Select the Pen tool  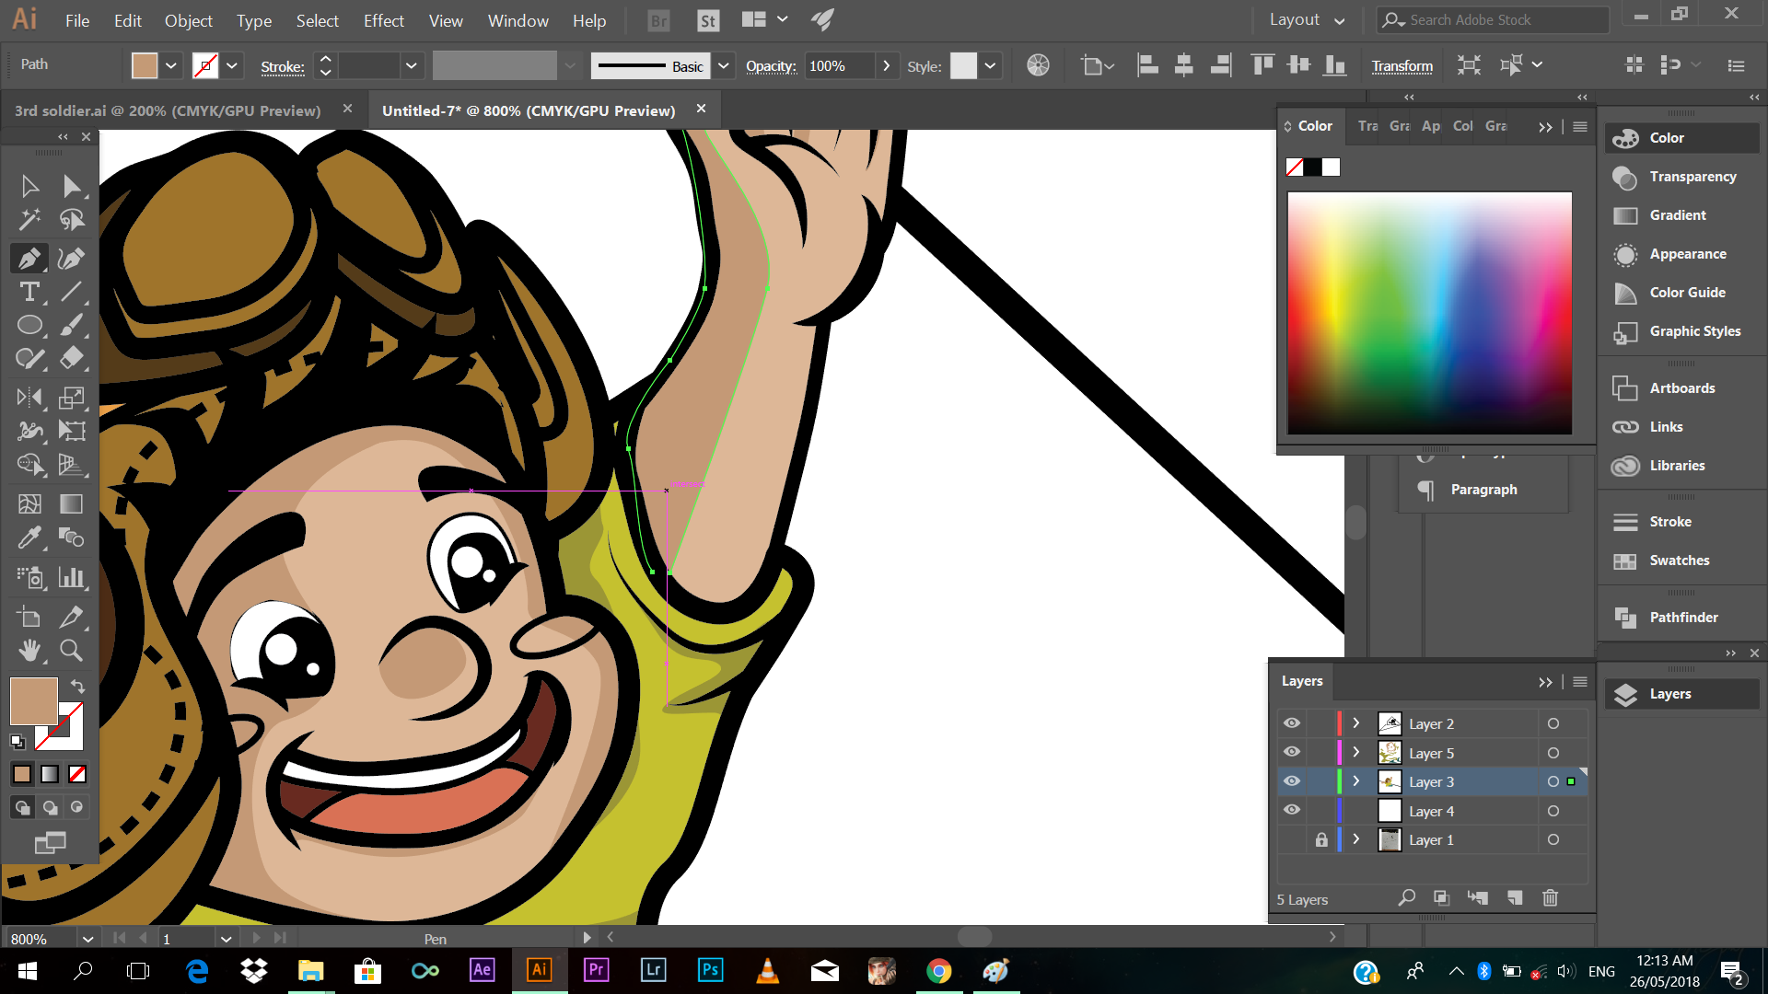[x=29, y=259]
